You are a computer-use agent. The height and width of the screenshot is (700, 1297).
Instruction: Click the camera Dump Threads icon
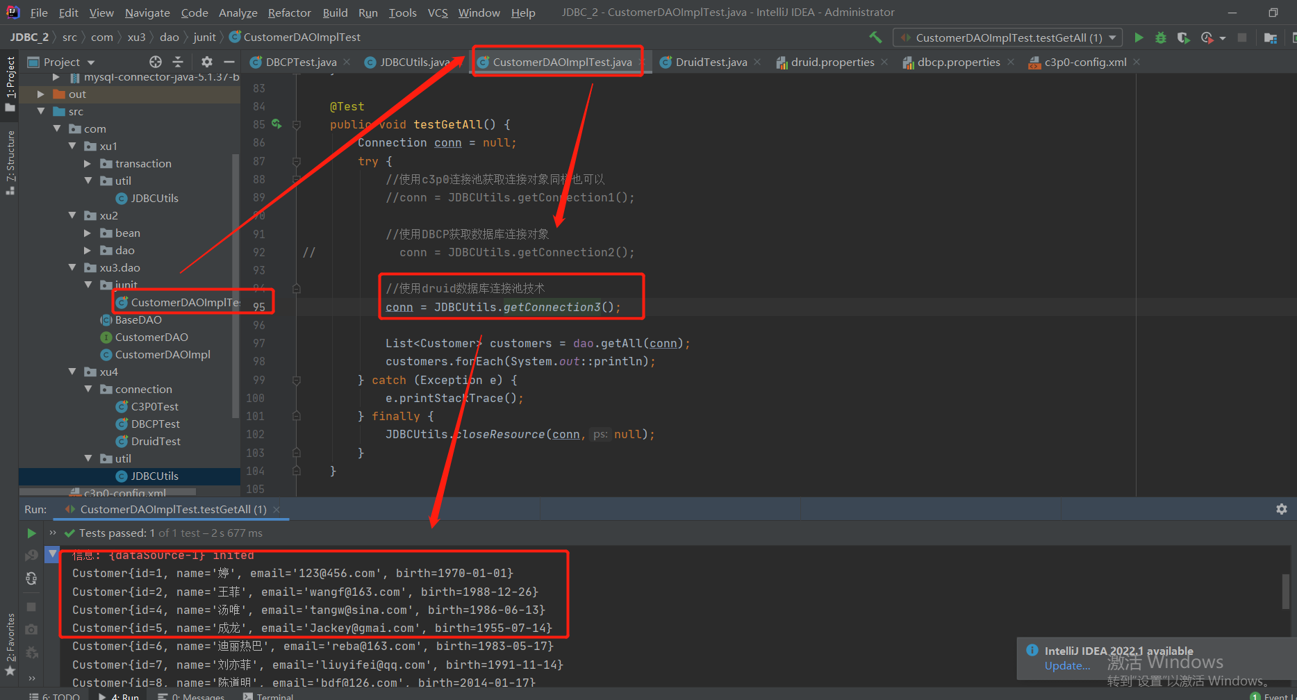(x=31, y=629)
